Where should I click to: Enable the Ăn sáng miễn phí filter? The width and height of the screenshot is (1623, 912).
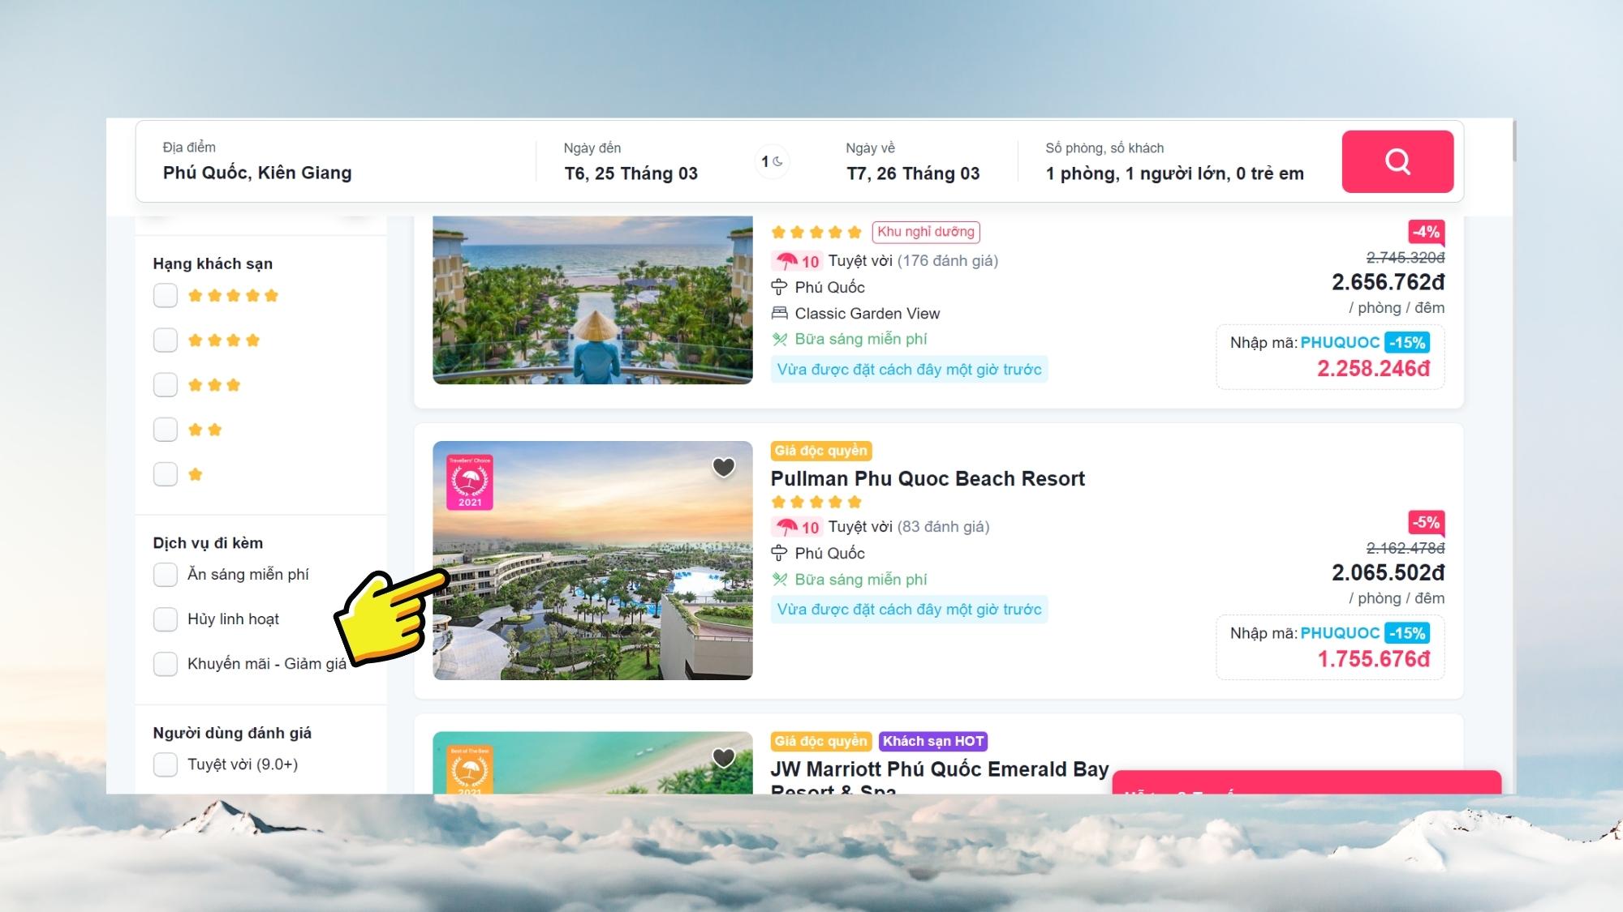tap(166, 575)
